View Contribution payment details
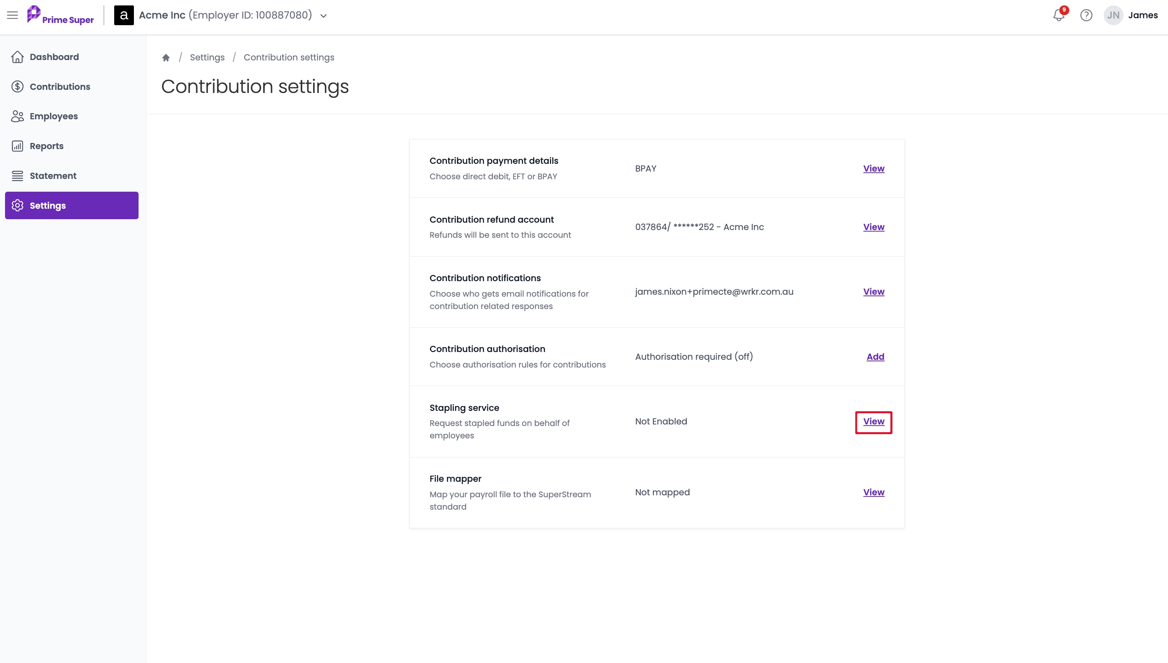 coord(873,168)
